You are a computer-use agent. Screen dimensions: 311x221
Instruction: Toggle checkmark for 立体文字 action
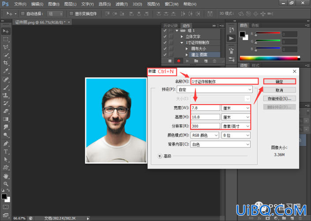pyautogui.click(x=165, y=37)
